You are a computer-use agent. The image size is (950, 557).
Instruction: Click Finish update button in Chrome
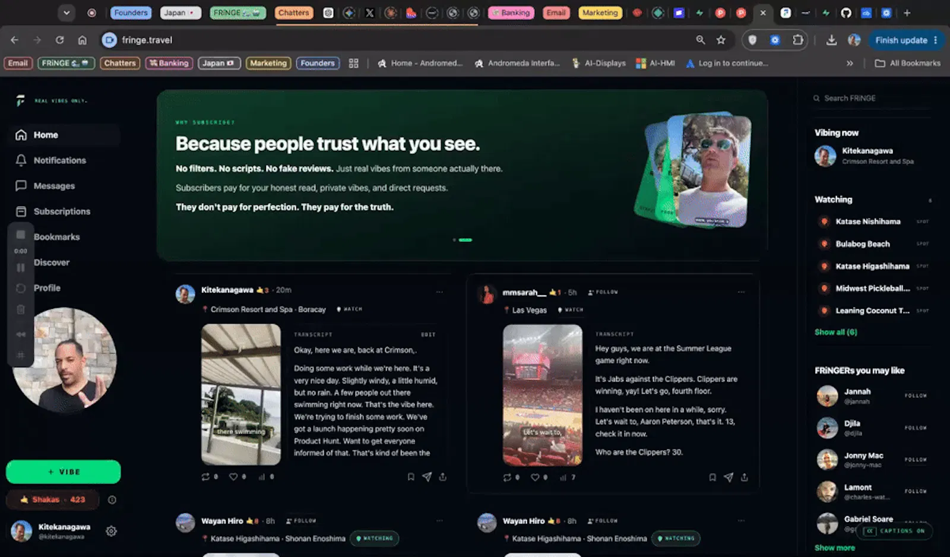(x=906, y=40)
